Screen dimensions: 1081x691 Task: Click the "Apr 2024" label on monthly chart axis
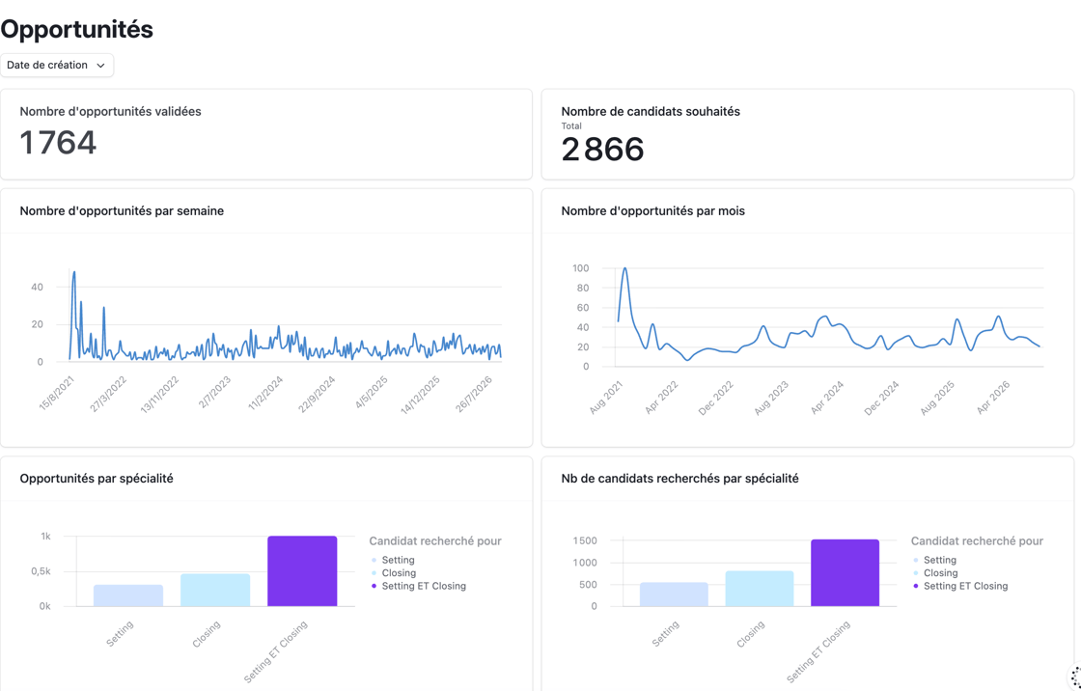pyautogui.click(x=827, y=398)
